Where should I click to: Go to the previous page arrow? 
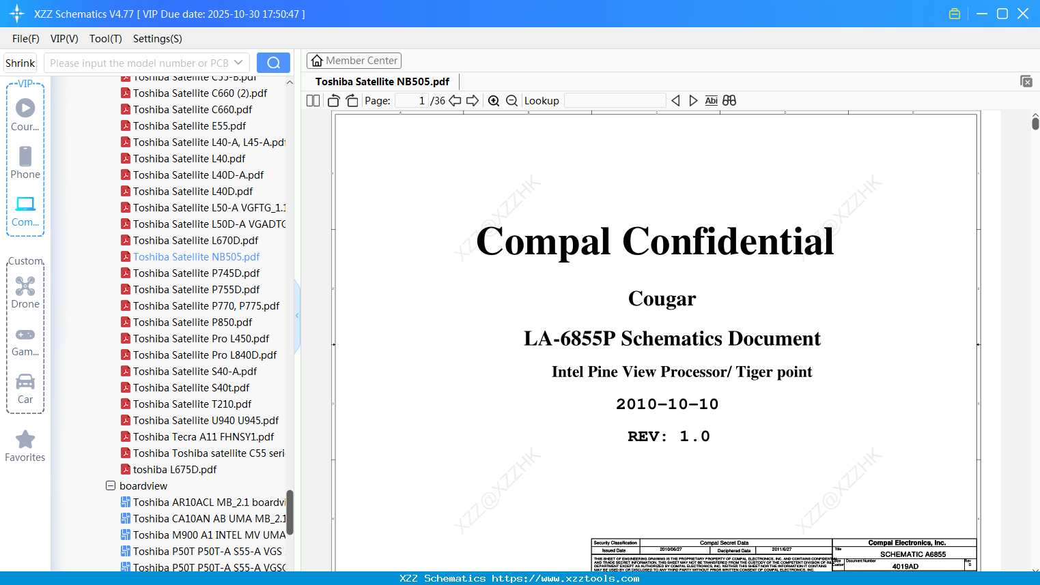[x=455, y=101]
